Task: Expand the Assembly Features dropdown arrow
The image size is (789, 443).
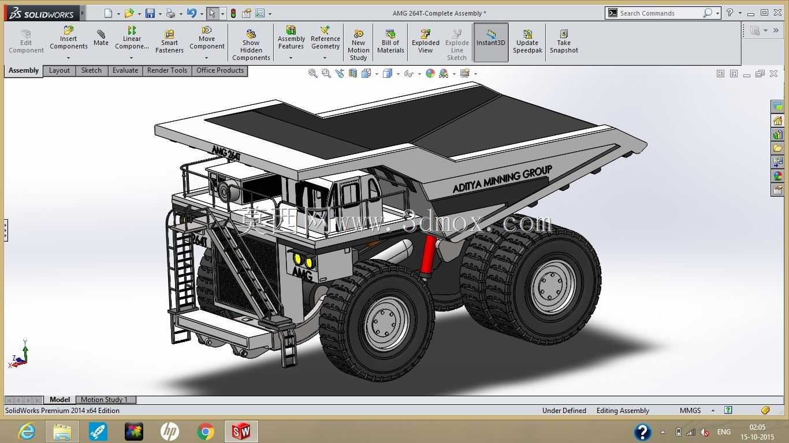Action: 291,58
